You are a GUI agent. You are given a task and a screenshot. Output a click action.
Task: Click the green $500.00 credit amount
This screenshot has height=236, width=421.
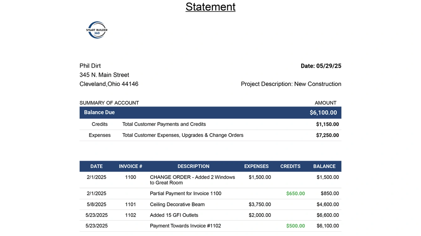[295, 226]
